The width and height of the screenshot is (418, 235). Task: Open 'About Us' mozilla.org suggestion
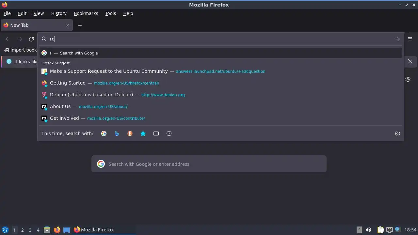tap(221, 106)
